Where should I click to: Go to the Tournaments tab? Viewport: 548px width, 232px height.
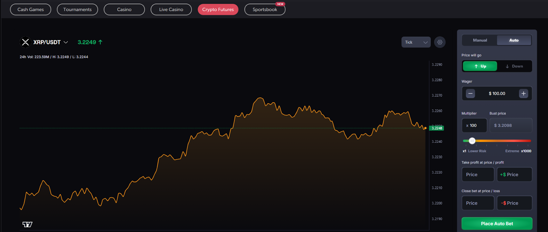point(77,10)
